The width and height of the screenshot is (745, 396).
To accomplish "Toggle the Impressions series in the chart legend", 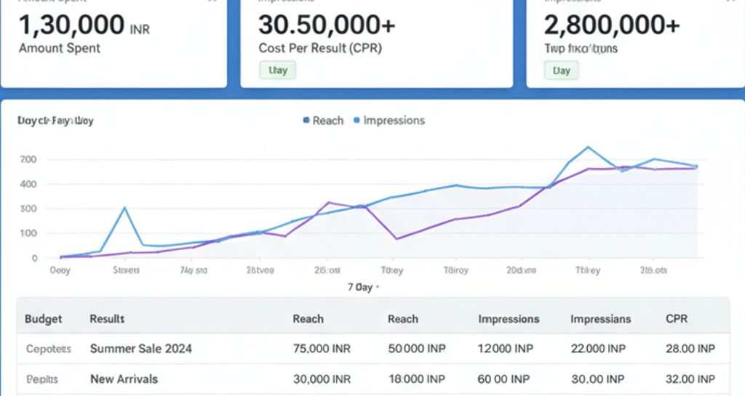I will (x=389, y=121).
